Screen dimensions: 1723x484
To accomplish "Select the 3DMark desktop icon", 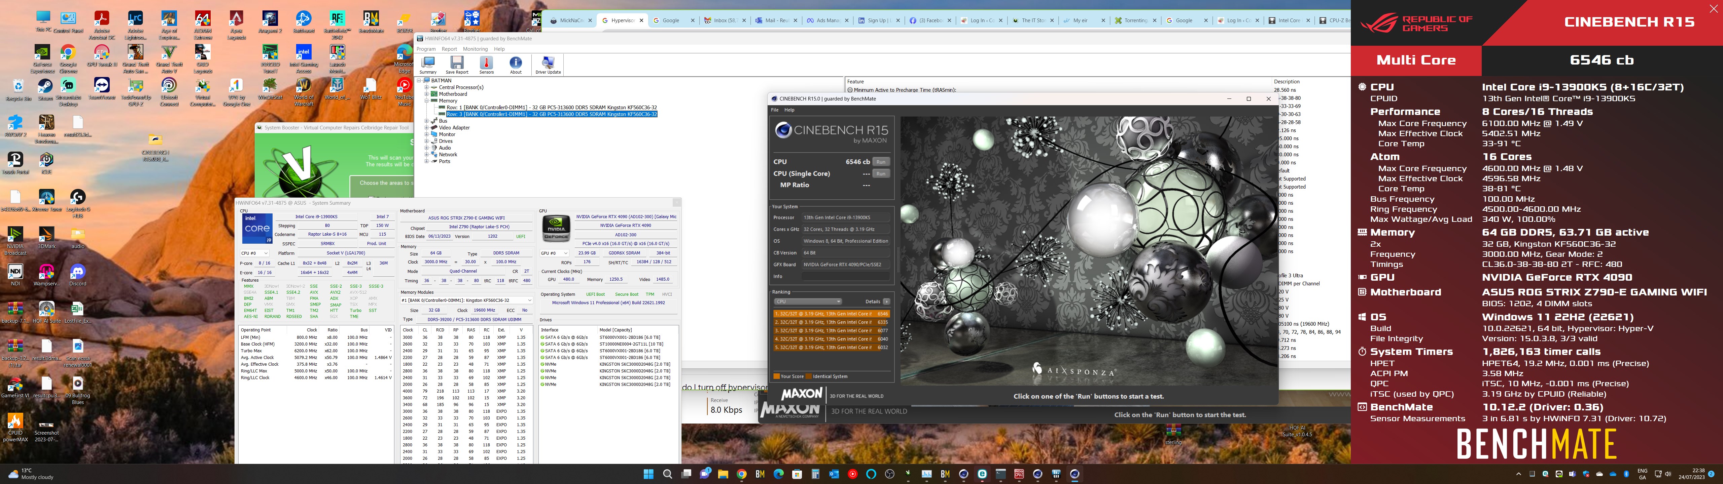I will point(47,237).
